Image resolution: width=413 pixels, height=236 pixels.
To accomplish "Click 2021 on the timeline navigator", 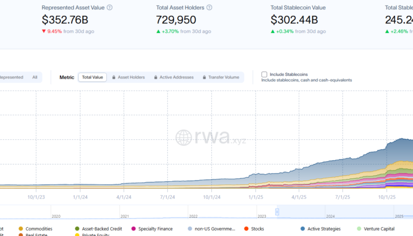I will (125, 216).
